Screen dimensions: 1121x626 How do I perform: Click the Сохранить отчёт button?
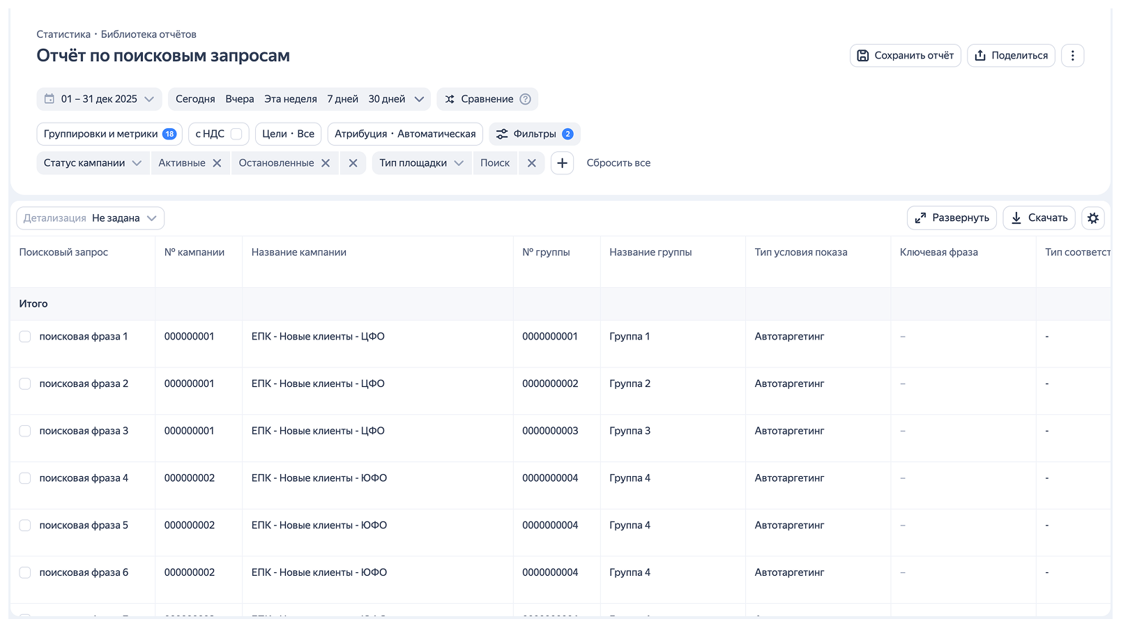[x=905, y=56]
